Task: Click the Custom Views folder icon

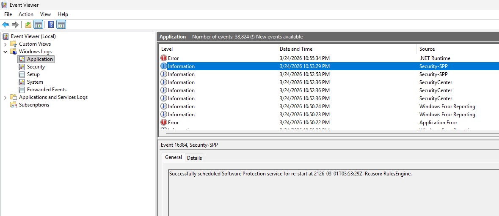Action: (14, 44)
